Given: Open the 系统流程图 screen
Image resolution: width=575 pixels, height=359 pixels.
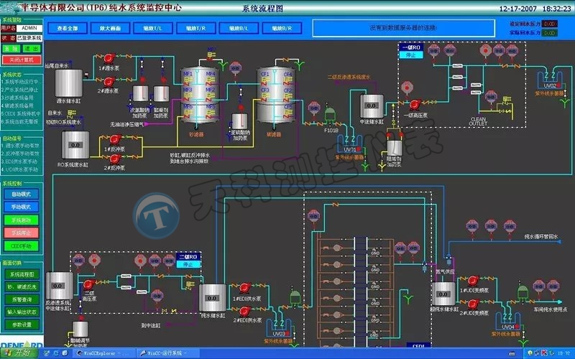Looking at the screenshot, I should pos(22,274).
